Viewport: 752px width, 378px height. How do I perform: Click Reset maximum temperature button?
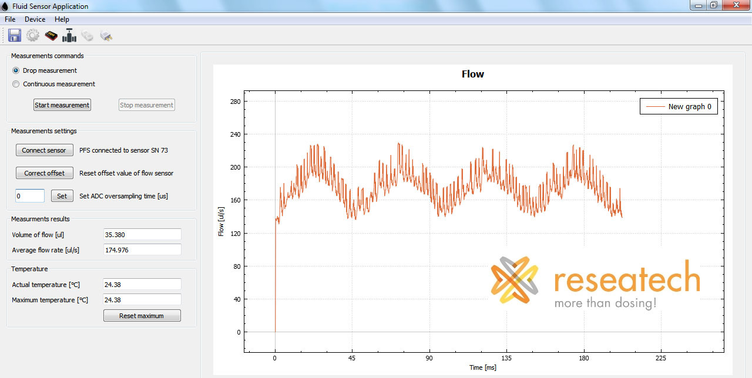(142, 316)
